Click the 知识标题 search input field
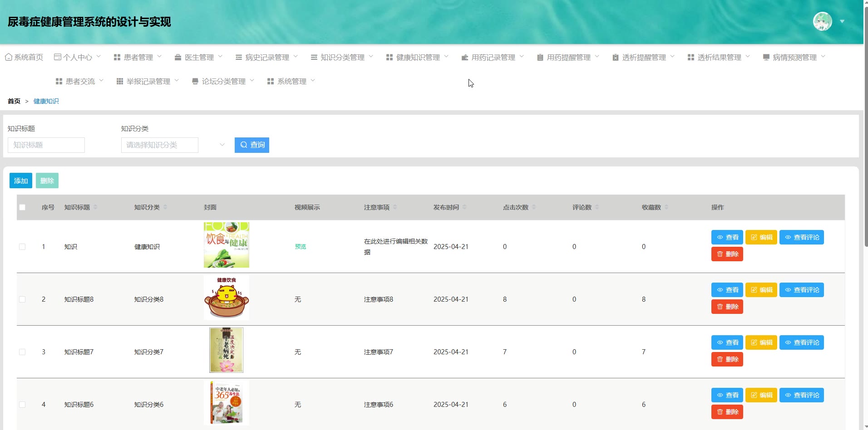868x430 pixels. 46,145
